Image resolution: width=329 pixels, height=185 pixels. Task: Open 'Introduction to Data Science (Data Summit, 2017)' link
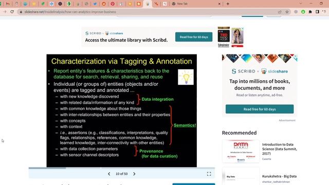pos(280,149)
